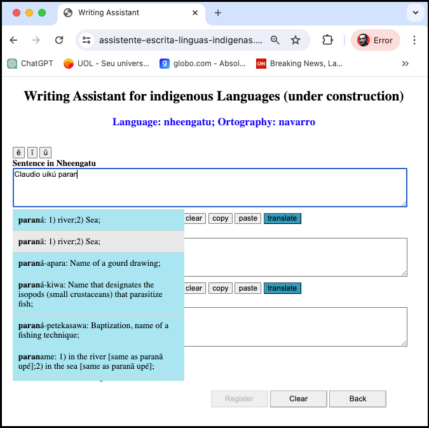
Task: Click the Back button
Action: pos(358,399)
